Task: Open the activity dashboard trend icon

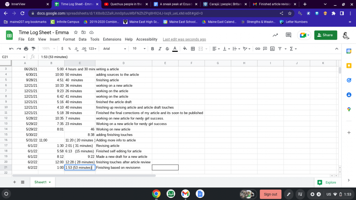Action: 275,35
